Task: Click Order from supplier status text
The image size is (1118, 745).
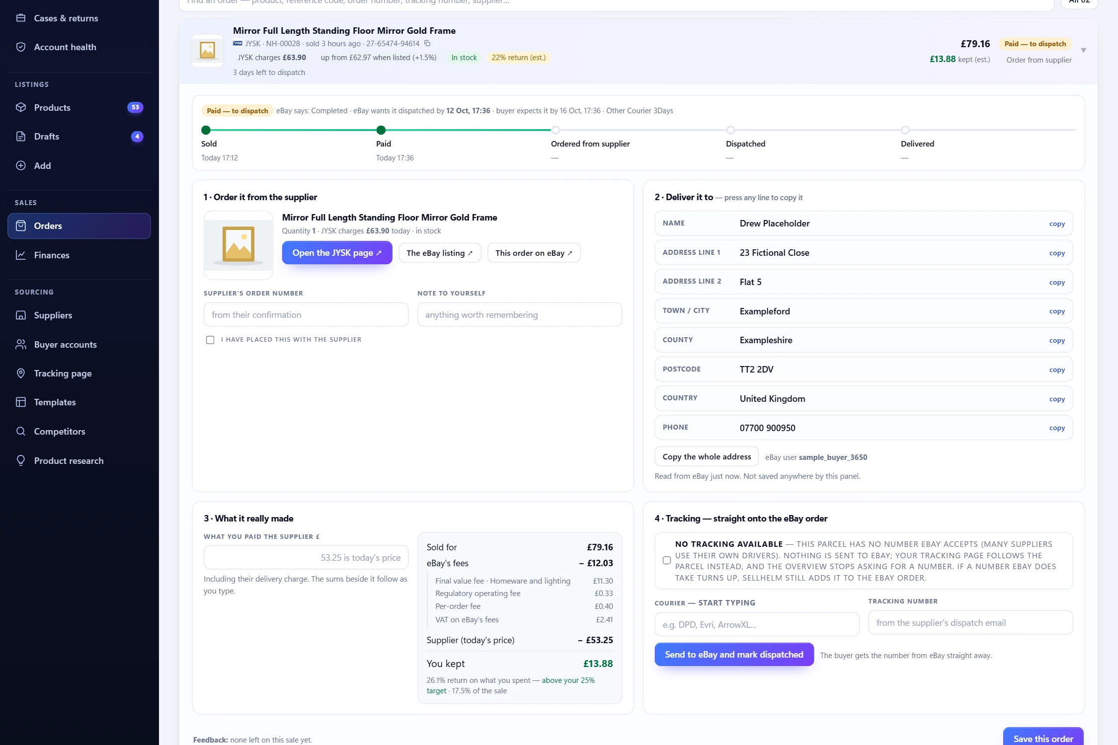Action: tap(1038, 60)
